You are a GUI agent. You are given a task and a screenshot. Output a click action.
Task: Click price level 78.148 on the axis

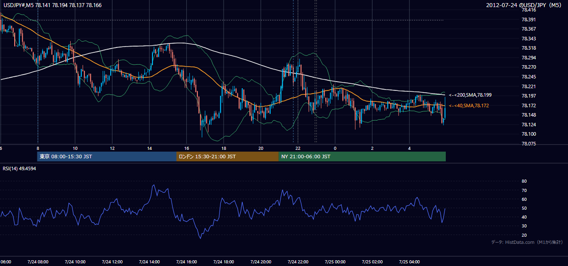[528, 115]
